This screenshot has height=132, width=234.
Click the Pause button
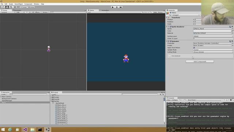point(117,7)
